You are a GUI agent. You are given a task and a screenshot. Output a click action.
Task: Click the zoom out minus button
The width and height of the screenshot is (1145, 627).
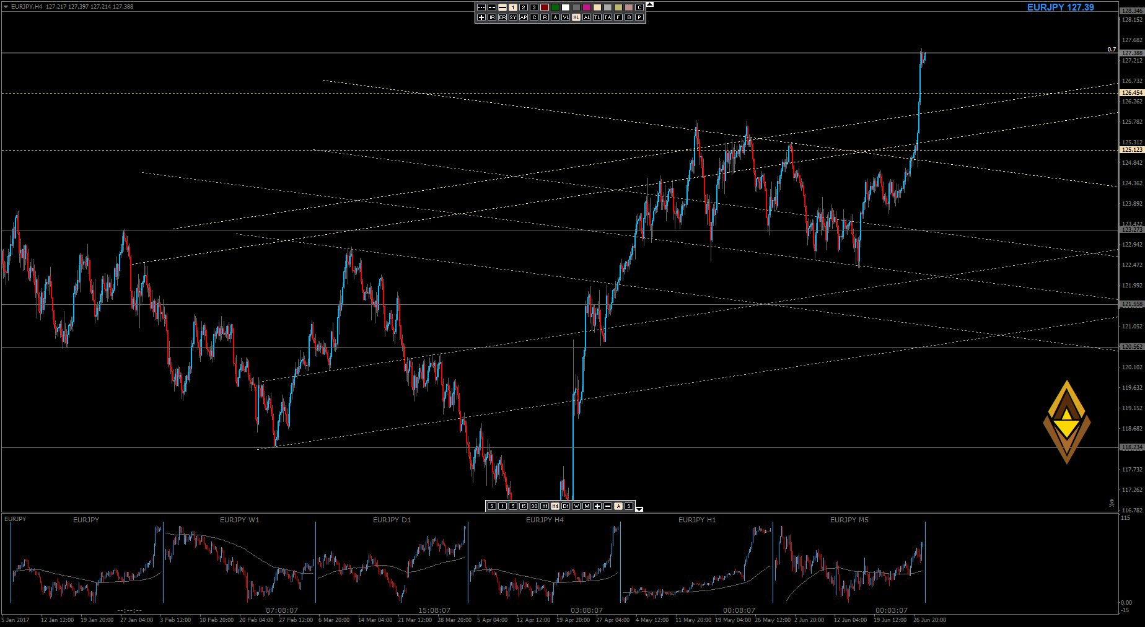click(608, 506)
